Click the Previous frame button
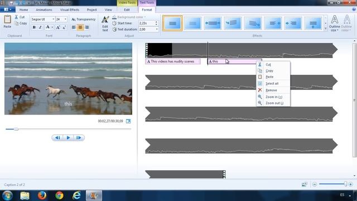Viewport: 357px width, 201px height. pos(57,138)
